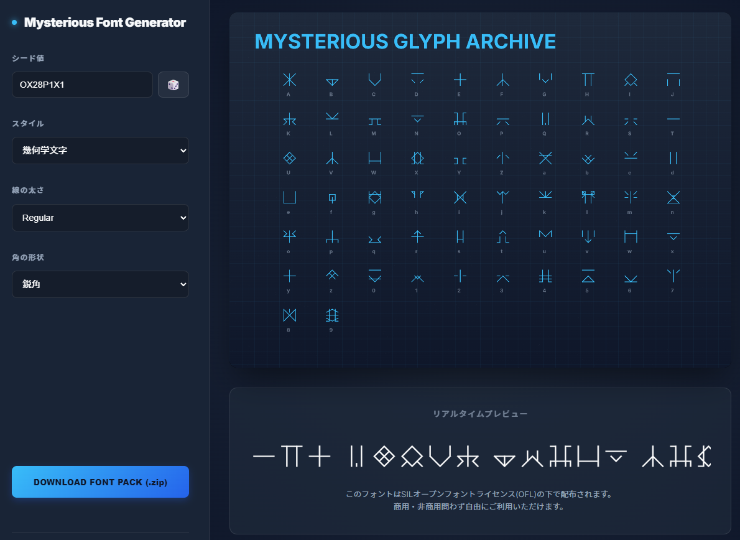Click the seed value input field
This screenshot has height=540, width=740.
click(82, 85)
